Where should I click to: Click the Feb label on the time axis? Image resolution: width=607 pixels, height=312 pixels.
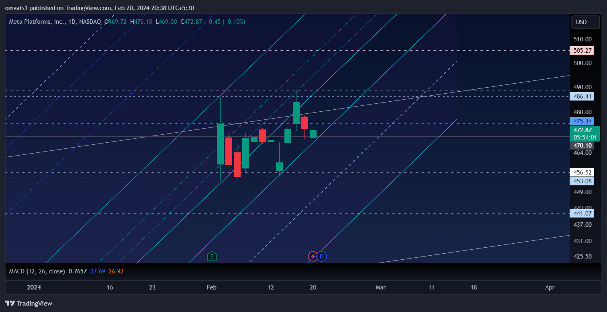click(x=211, y=287)
